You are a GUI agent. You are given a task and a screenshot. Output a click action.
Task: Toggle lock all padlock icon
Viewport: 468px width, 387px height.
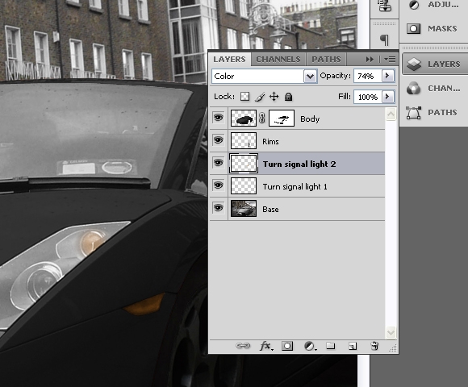(x=288, y=96)
